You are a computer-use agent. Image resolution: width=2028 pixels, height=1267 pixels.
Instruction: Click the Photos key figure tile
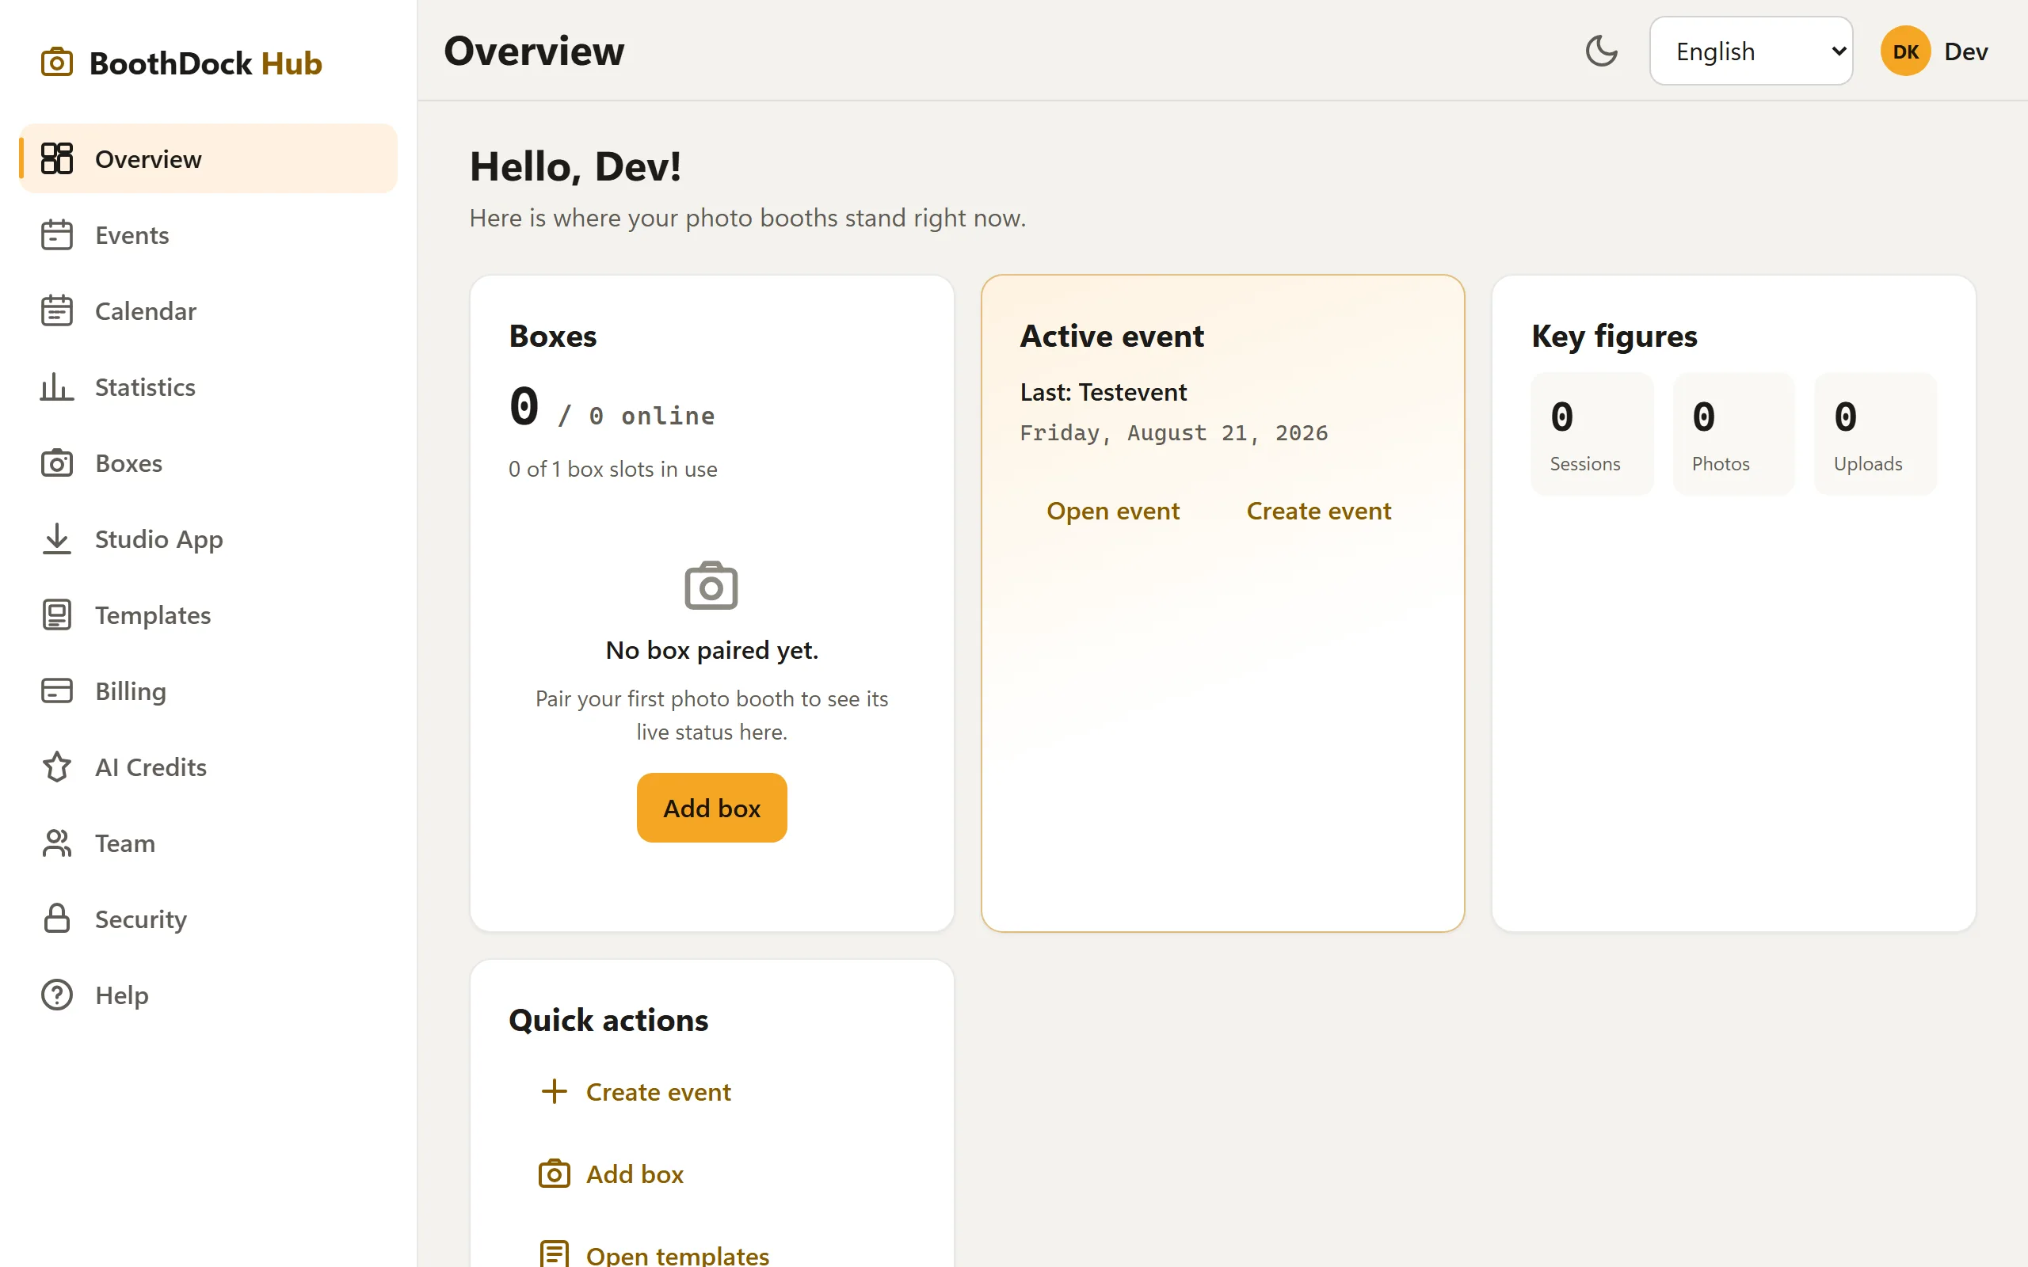(x=1733, y=433)
